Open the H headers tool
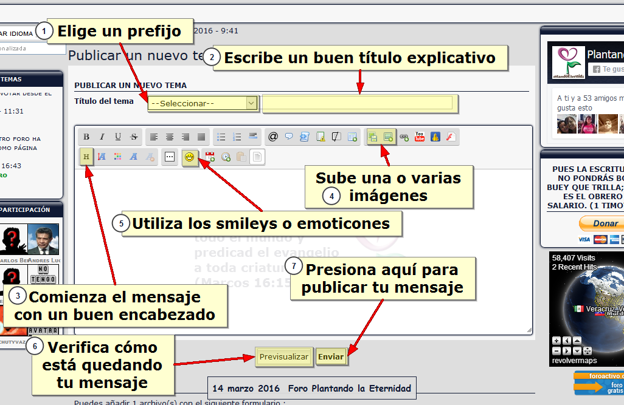624x405 pixels. [x=86, y=157]
